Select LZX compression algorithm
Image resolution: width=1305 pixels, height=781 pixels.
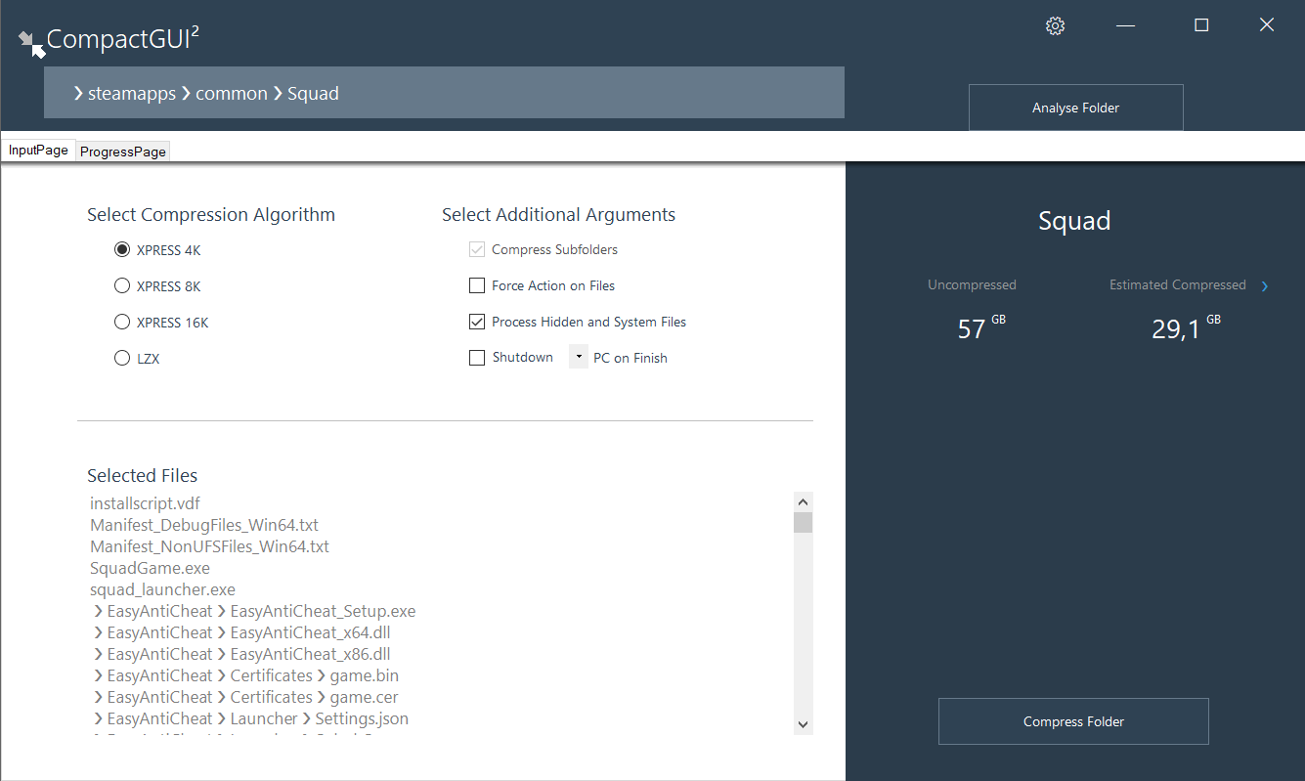122,359
